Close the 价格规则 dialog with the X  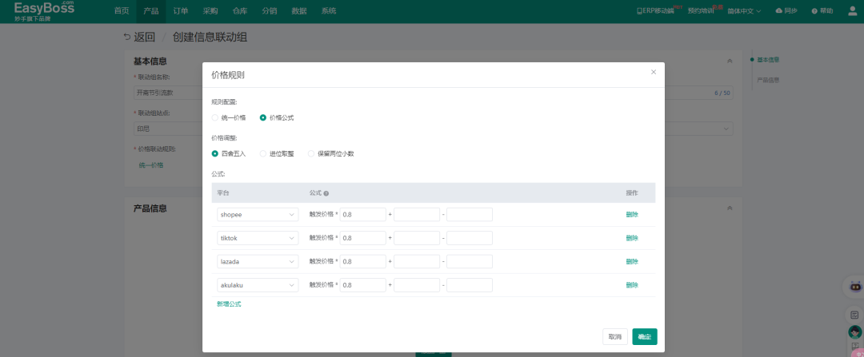tap(654, 72)
